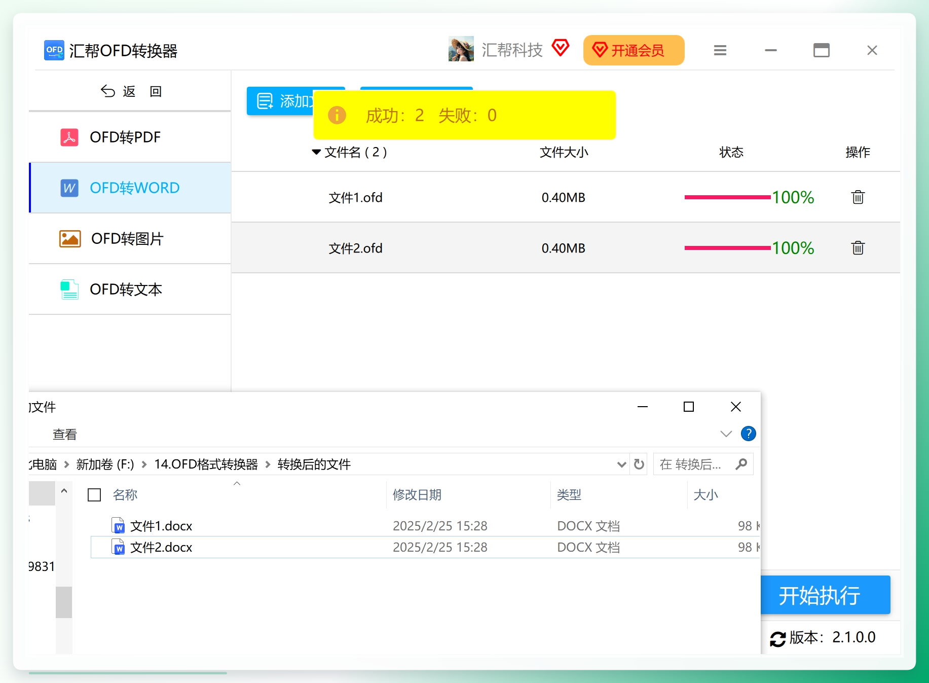
Task: Collapse the 文件名 (2) column triangle
Action: (x=316, y=152)
